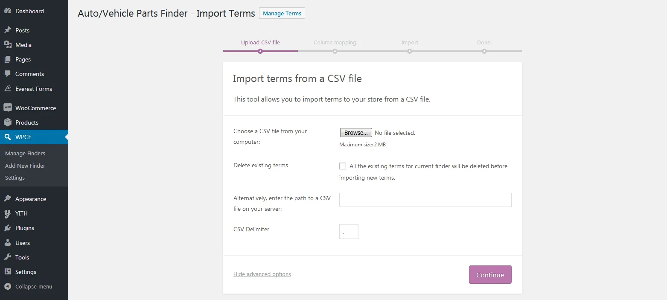Open the main Settings menu label
This screenshot has width=667, height=300.
[x=26, y=272]
